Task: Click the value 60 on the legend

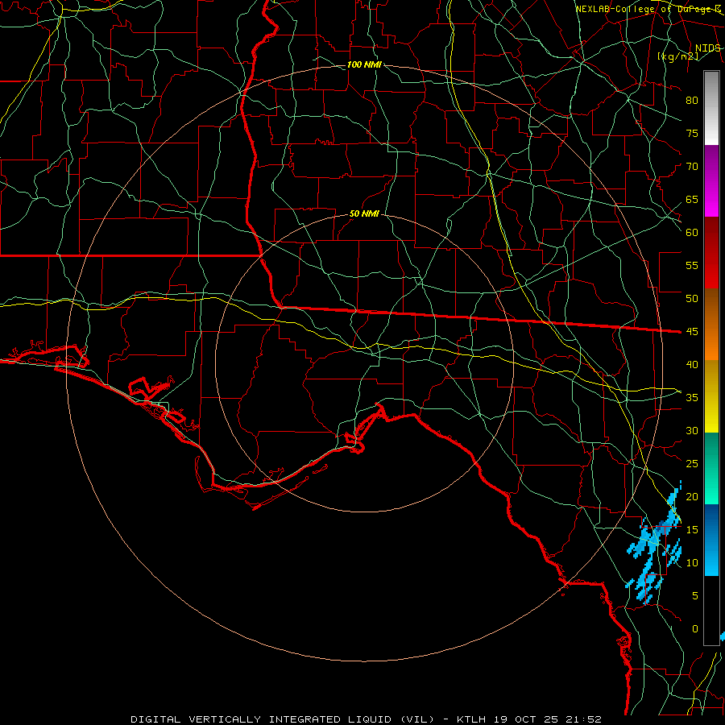Action: pyautogui.click(x=692, y=233)
